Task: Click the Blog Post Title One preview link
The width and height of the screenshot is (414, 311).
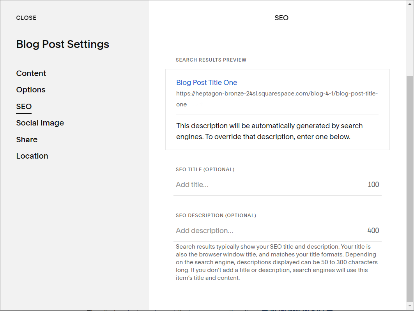Action: (x=206, y=82)
